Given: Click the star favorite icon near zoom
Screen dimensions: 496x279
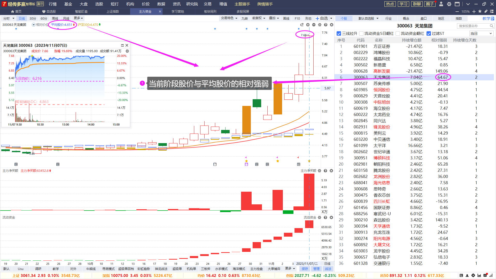Looking at the screenshot, I should pos(480,11).
